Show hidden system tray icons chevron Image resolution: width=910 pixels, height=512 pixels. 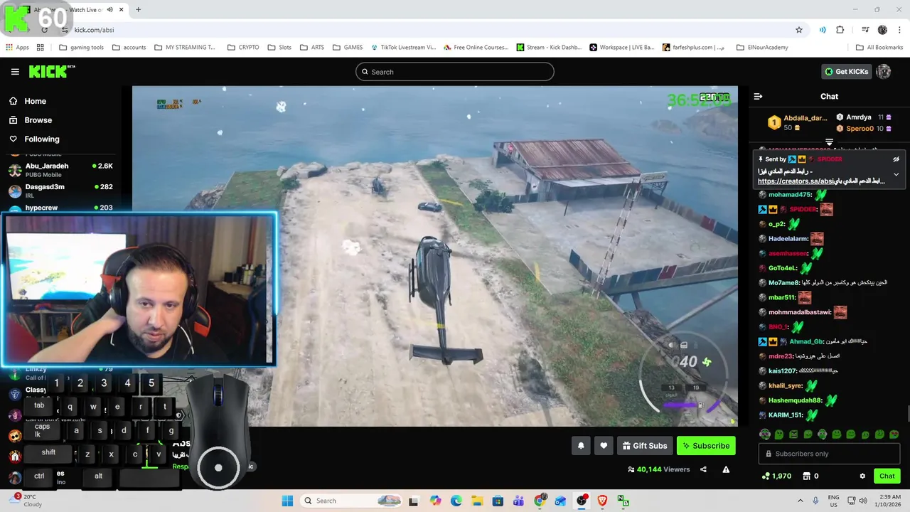800,501
